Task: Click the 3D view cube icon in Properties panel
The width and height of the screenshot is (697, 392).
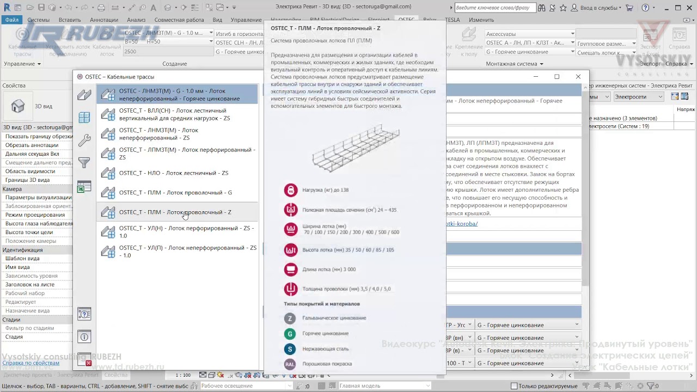Action: click(18, 106)
